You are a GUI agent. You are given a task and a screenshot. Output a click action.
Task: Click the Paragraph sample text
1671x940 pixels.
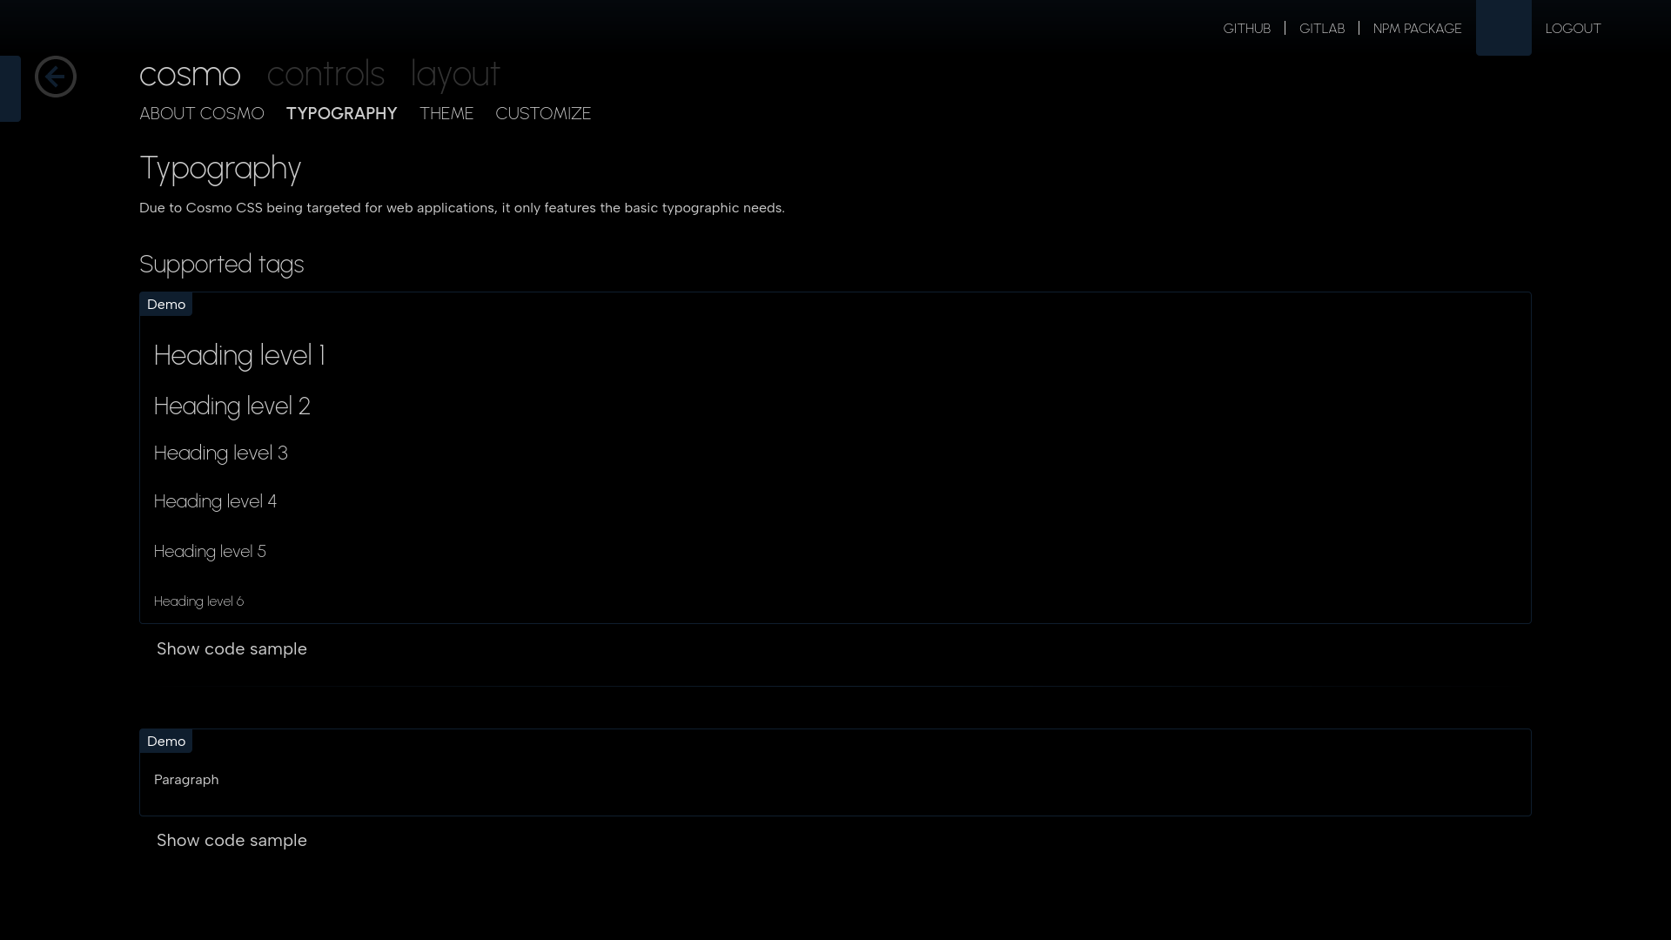coord(186,780)
